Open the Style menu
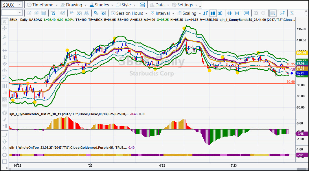The height and width of the screenshot is (171, 309). point(126,5)
